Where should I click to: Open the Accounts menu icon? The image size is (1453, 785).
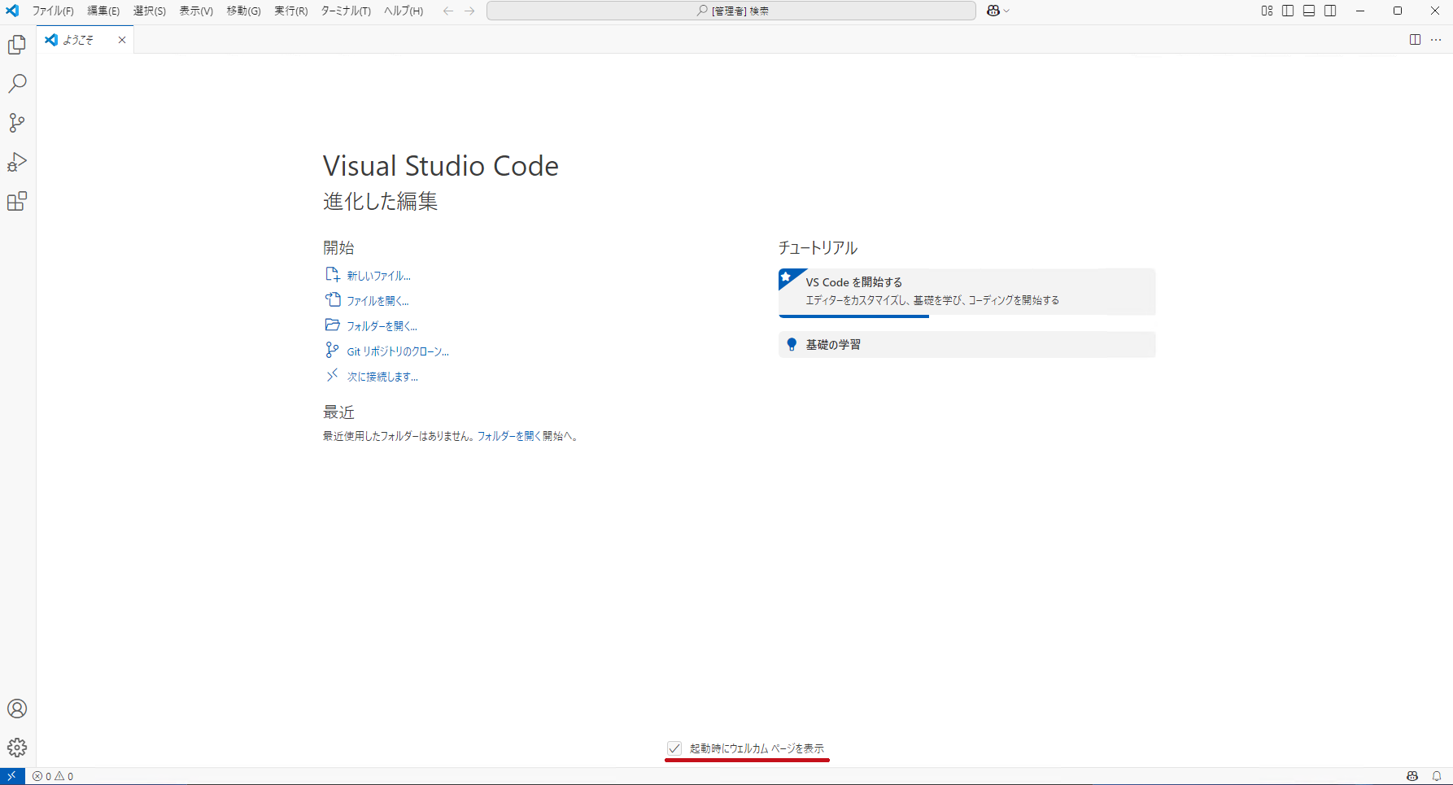click(x=17, y=709)
